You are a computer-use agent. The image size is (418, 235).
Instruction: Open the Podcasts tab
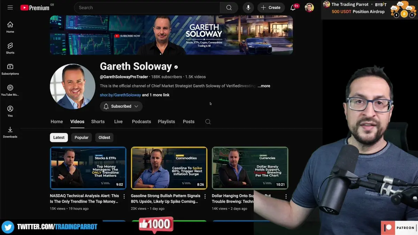click(141, 122)
